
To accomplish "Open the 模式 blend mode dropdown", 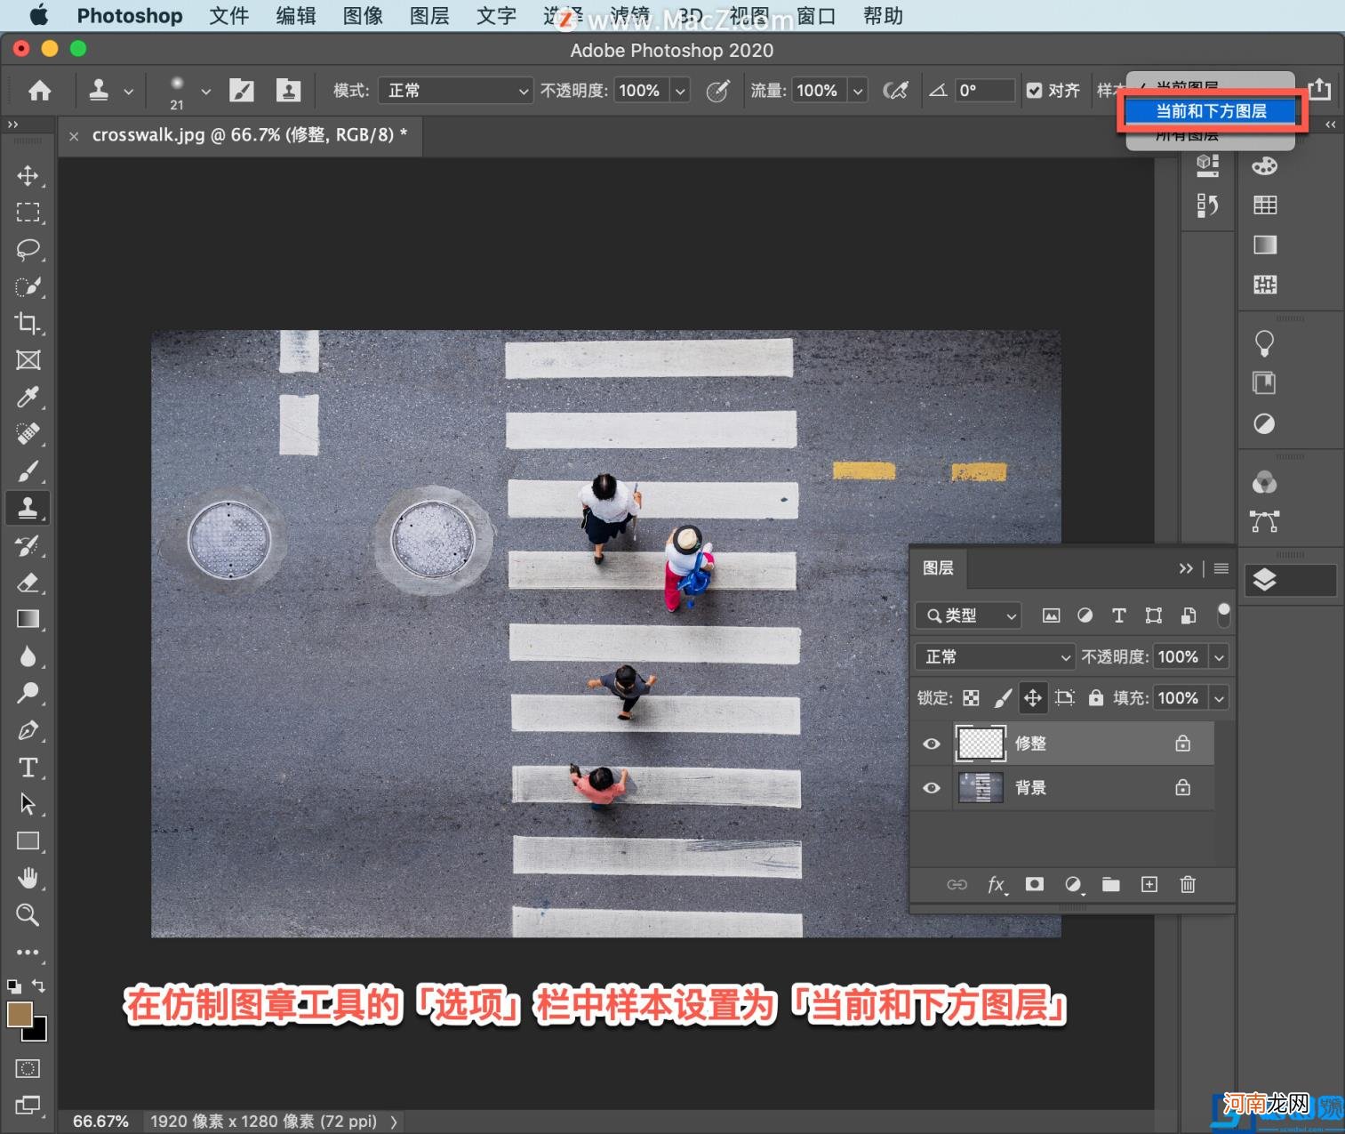I will (455, 90).
